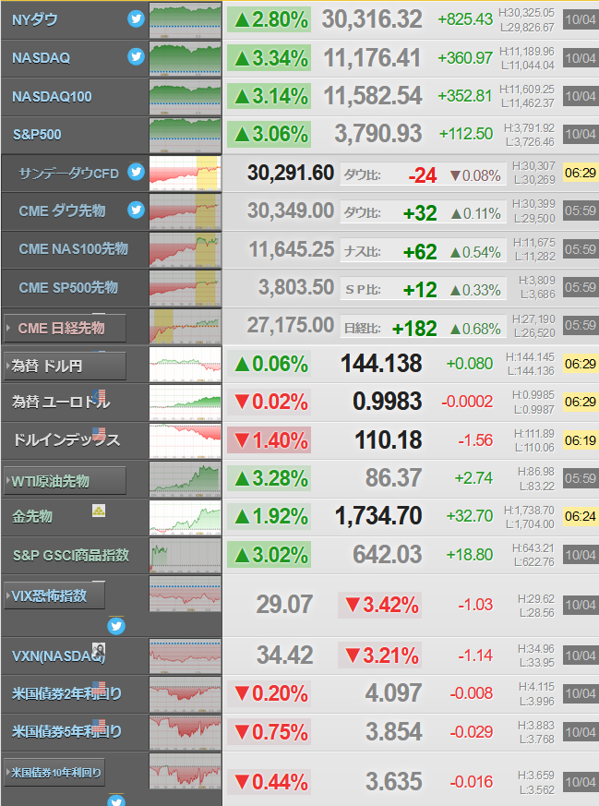Click the small icon on VXN(NASDAQ)
599x806 pixels.
99,649
